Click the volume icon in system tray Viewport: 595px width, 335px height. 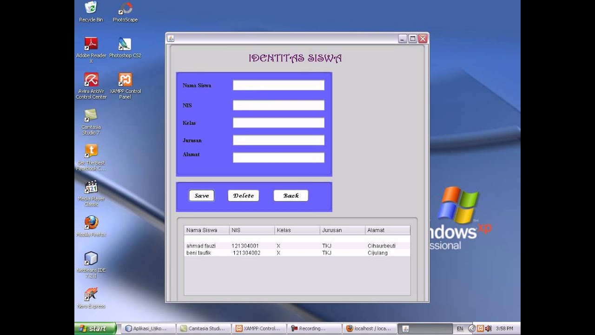point(488,328)
